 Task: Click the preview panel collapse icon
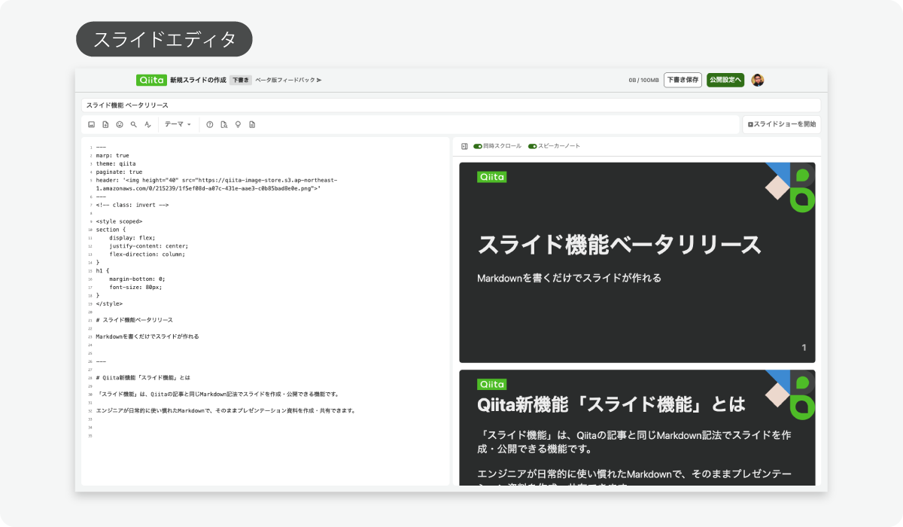[464, 146]
